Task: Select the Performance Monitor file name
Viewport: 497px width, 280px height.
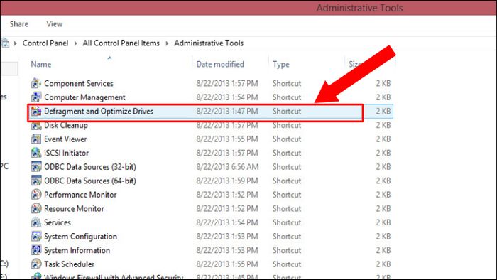Action: (80, 195)
